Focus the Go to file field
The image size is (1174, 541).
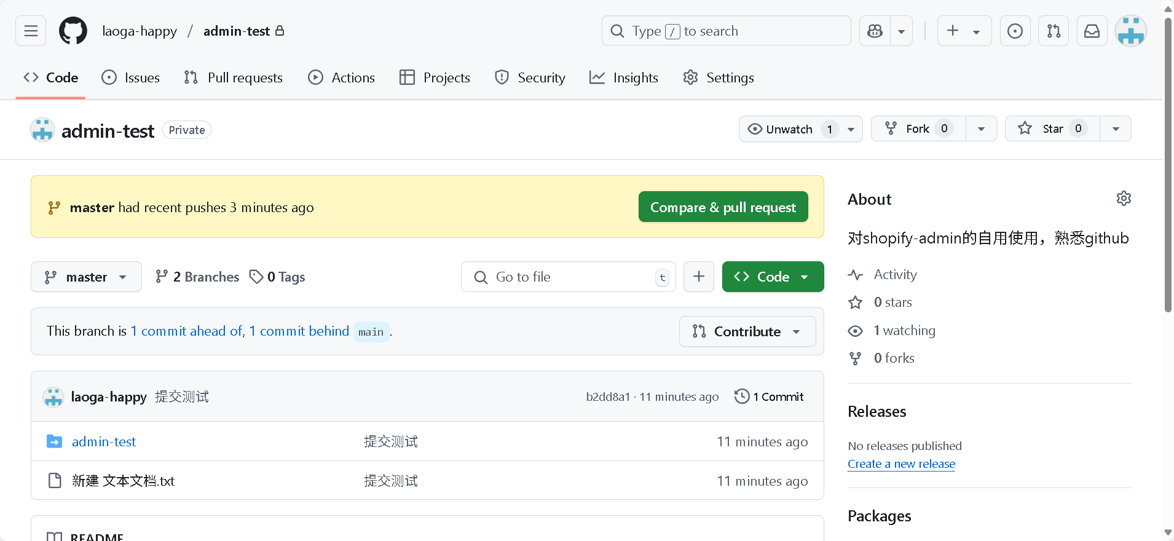569,277
